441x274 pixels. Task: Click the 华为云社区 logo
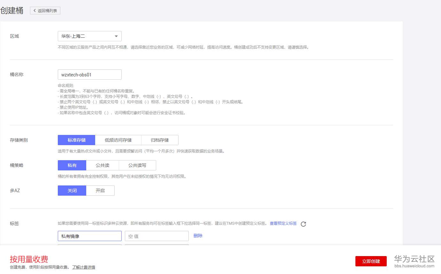[x=413, y=259]
